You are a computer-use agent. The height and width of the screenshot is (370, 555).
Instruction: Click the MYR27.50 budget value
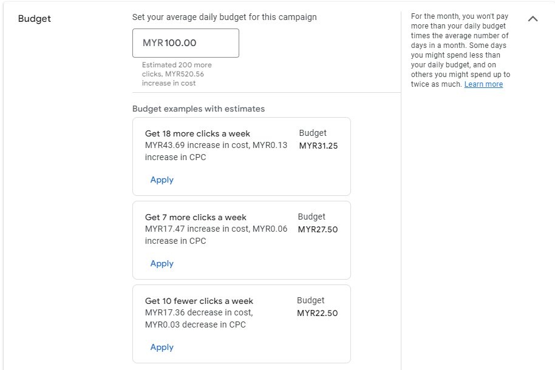point(318,230)
